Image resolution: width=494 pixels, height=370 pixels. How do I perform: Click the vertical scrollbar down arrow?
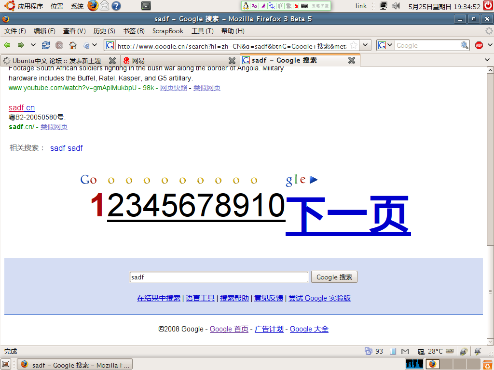point(490,342)
